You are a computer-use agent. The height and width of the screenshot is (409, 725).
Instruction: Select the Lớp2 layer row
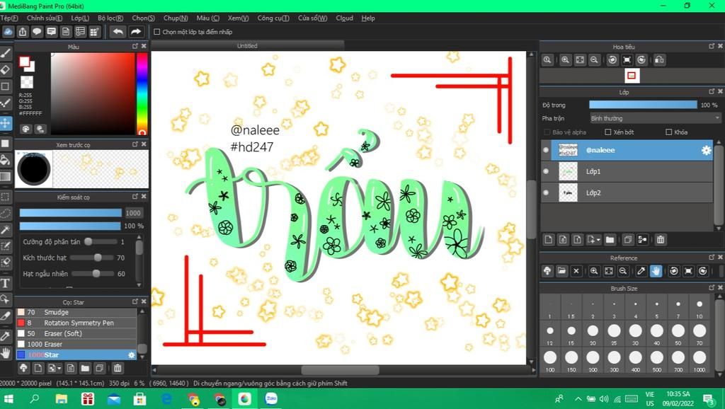click(627, 192)
